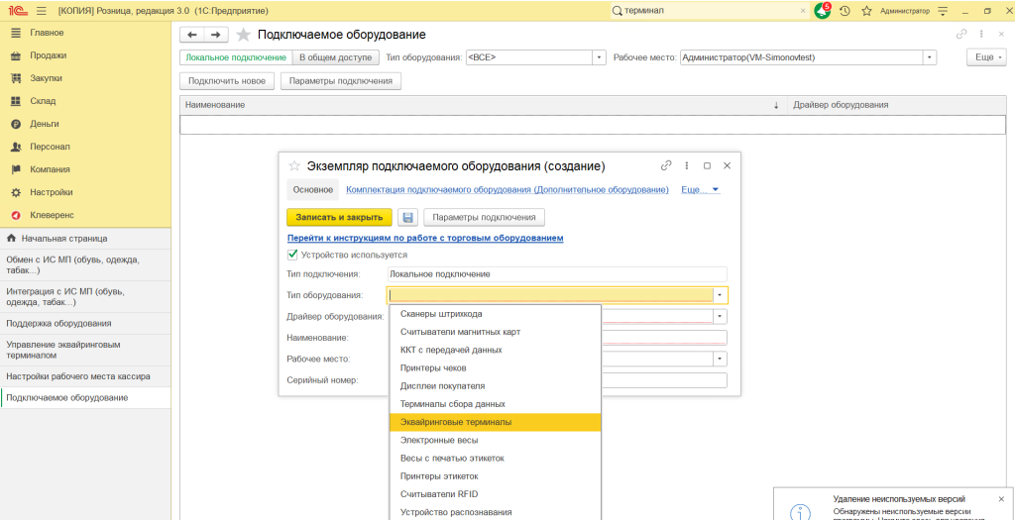Click in the Тип оборудования input field
Image resolution: width=1015 pixels, height=520 pixels.
(x=550, y=295)
